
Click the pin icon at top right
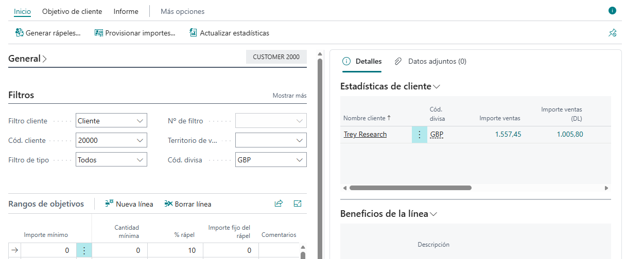[612, 33]
